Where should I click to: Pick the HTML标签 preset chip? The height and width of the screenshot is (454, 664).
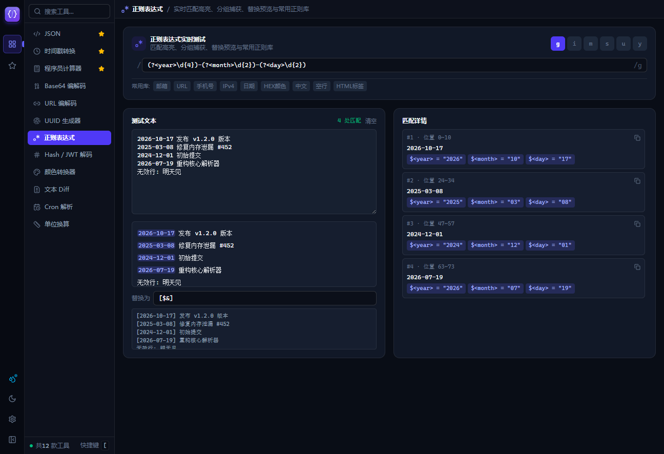click(350, 86)
